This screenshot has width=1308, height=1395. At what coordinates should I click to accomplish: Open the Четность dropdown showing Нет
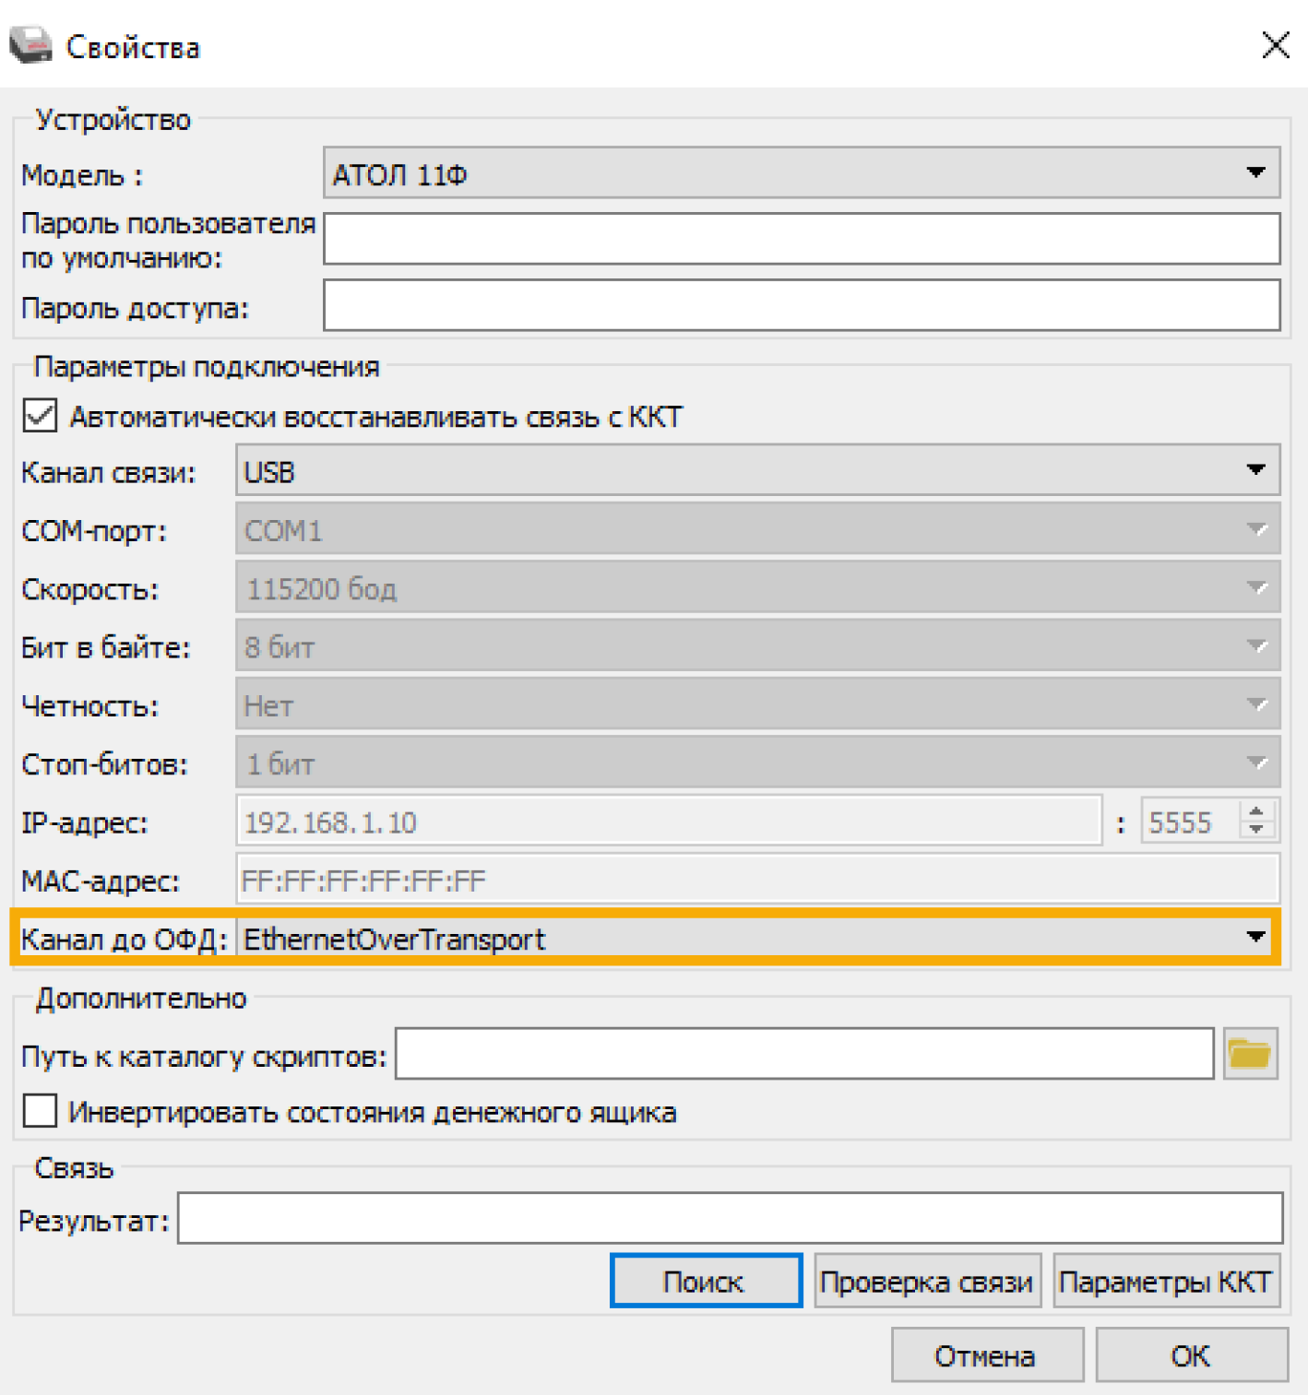(757, 704)
